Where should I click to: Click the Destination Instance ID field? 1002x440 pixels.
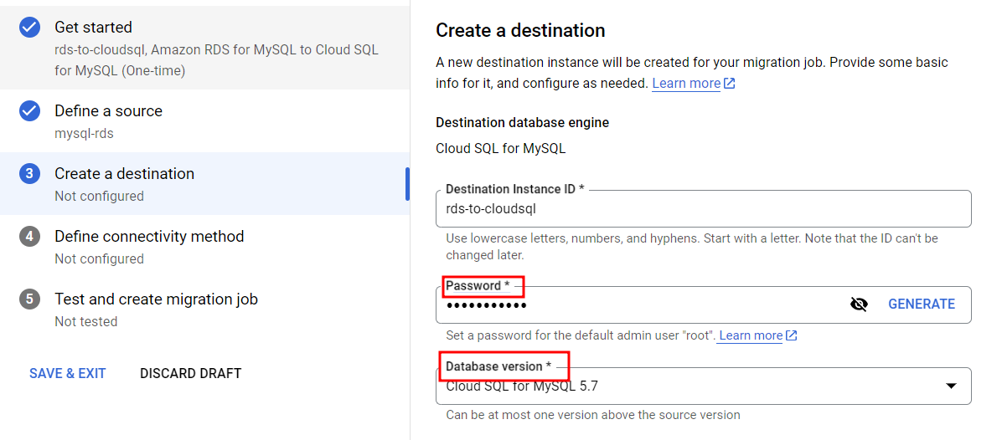(x=704, y=208)
